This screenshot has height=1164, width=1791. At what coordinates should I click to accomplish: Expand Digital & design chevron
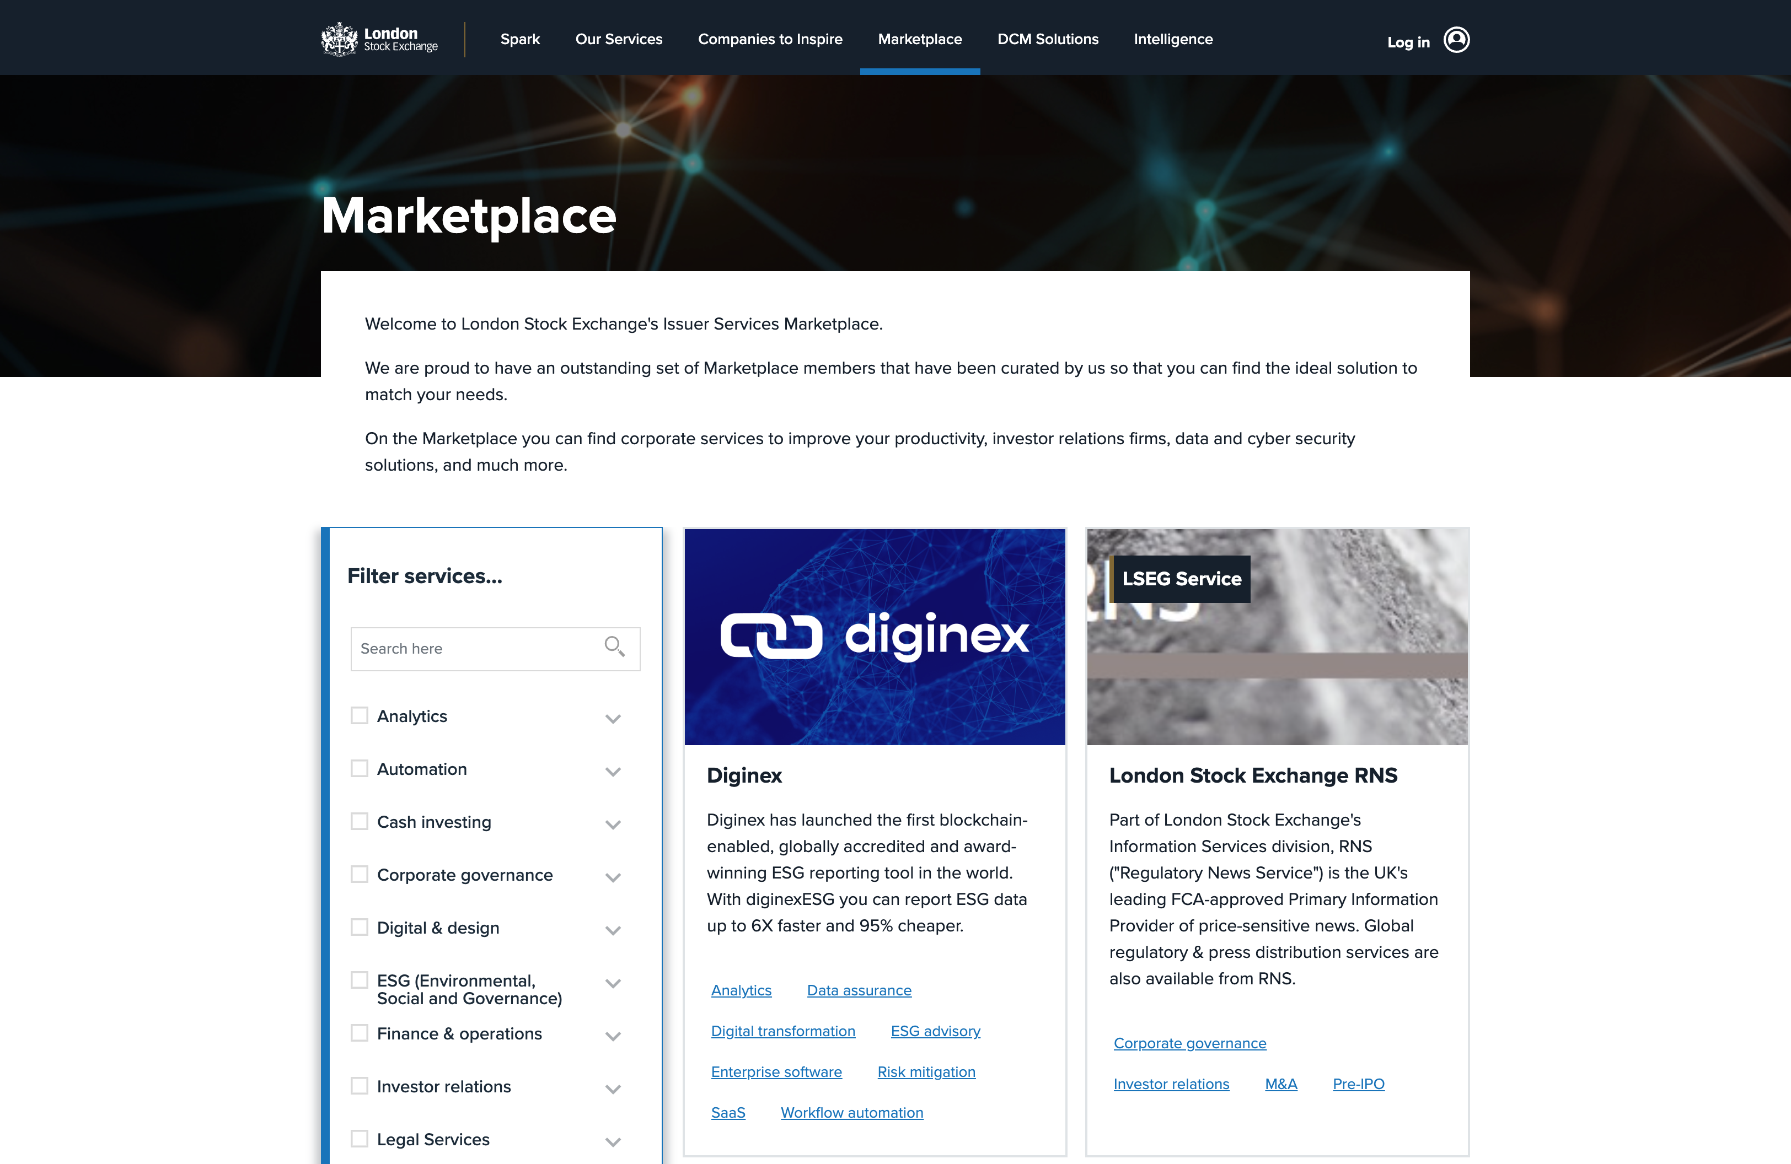point(613,930)
